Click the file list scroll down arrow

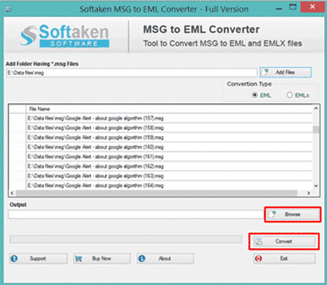click(x=316, y=186)
